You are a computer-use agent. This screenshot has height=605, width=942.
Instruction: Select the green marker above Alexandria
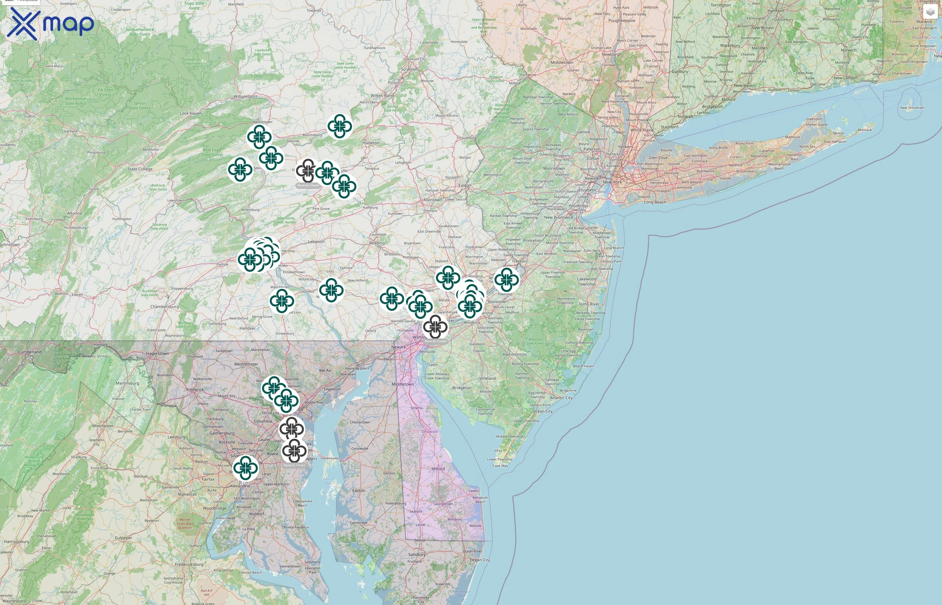pos(246,468)
